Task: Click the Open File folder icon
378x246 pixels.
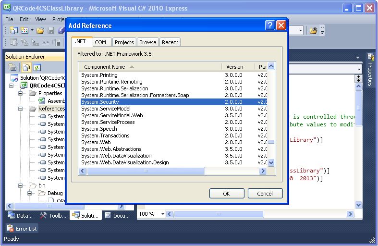Action: tap(40, 30)
